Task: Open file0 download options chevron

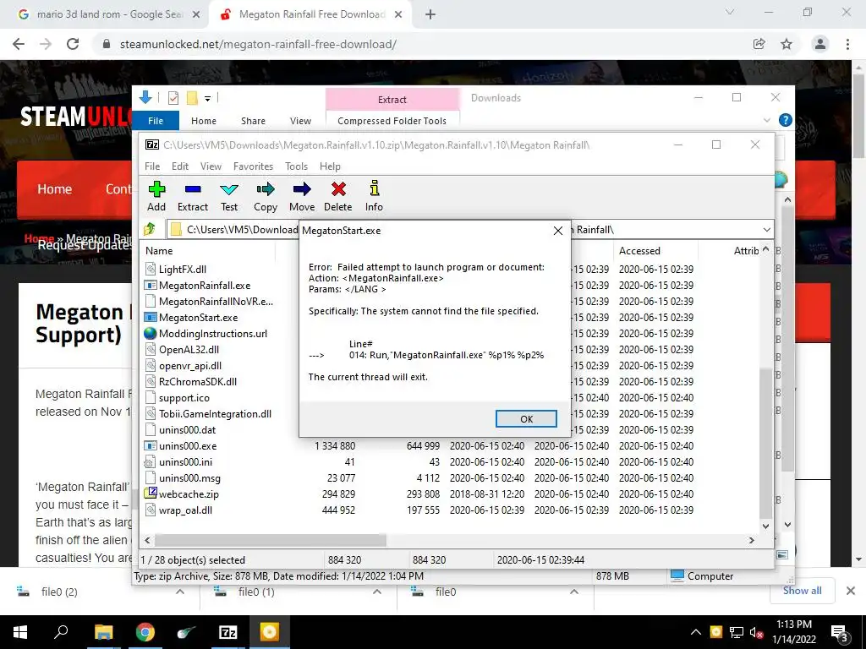Action: (x=574, y=592)
